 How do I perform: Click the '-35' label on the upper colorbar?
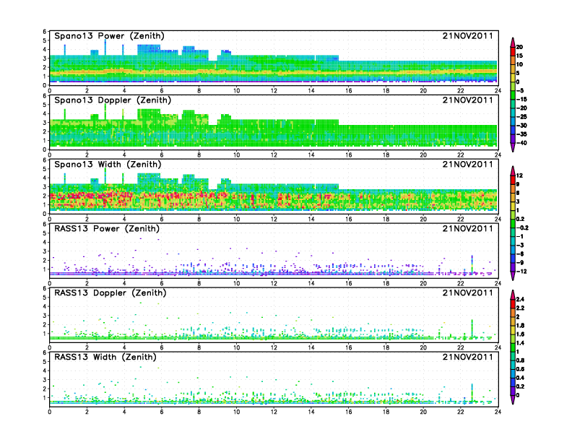click(x=521, y=134)
